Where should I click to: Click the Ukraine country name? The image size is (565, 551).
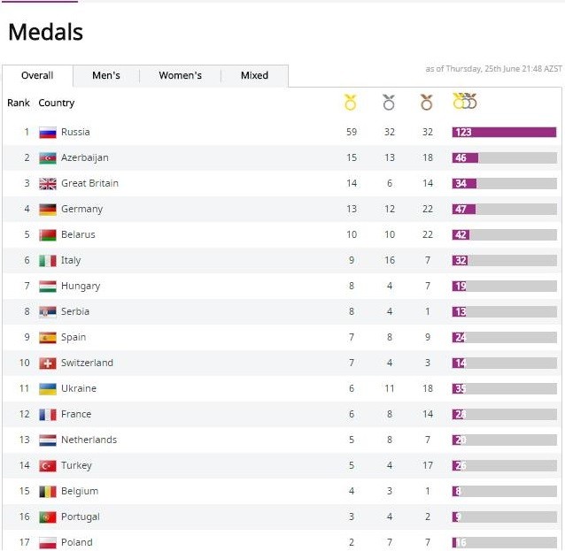(79, 389)
